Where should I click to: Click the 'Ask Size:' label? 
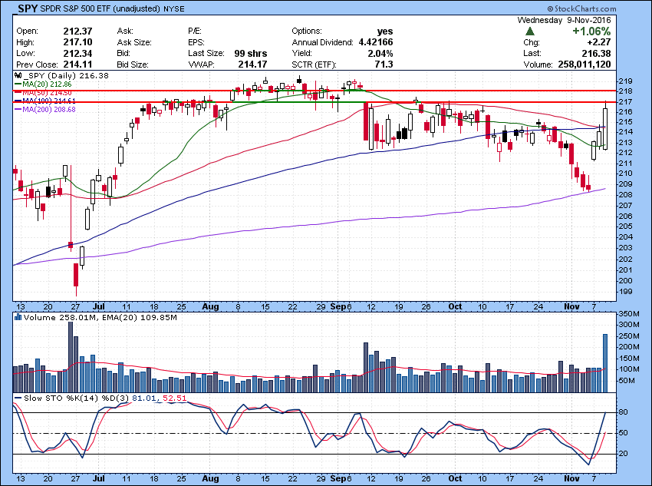(134, 42)
